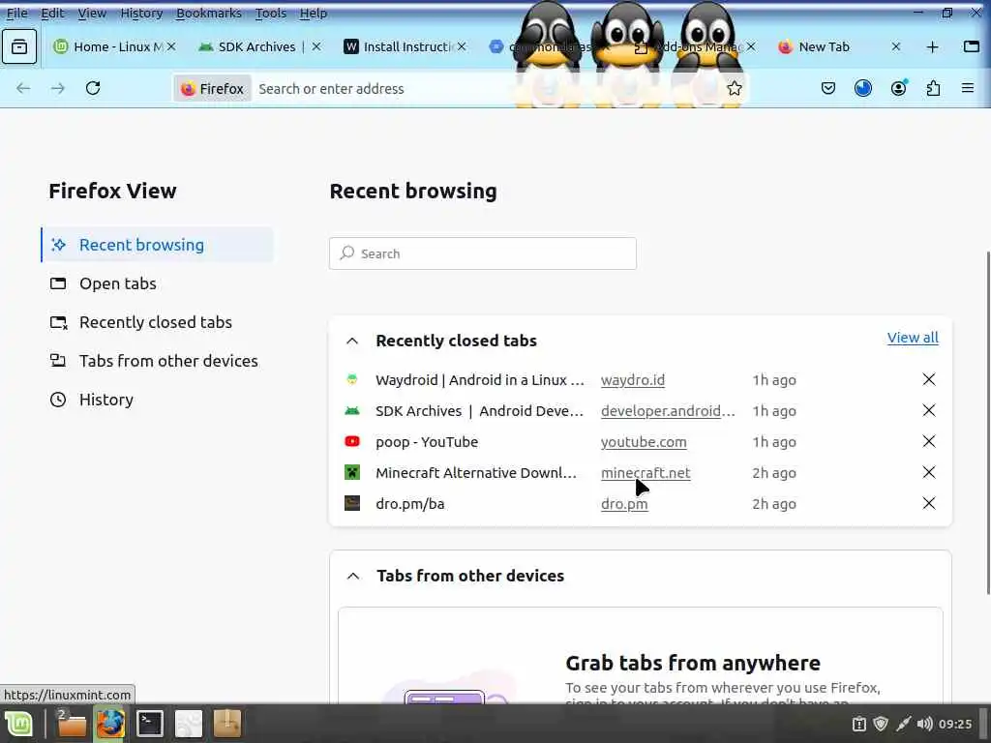This screenshot has width=991, height=743.
Task: Open the waydro.id link
Action: click(633, 380)
